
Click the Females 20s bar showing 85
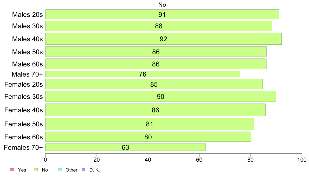(x=154, y=84)
